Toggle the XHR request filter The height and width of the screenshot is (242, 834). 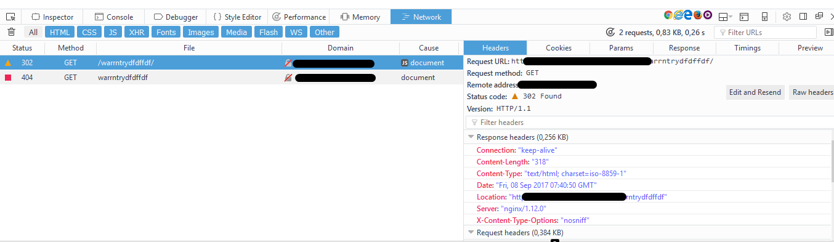(x=137, y=32)
